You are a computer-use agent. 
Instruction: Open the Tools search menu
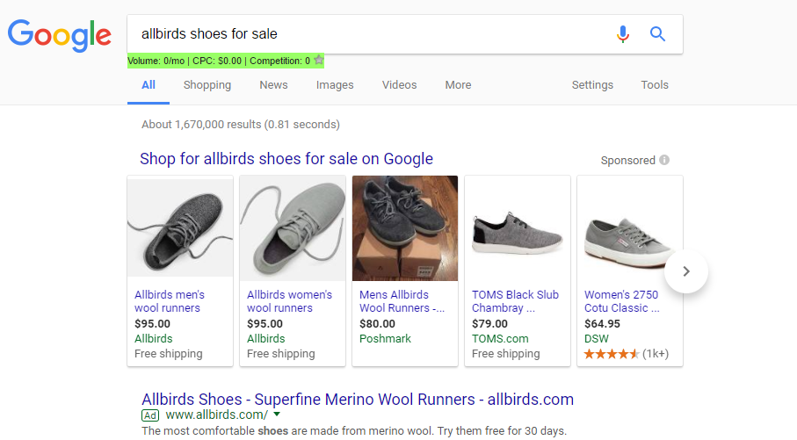pyautogui.click(x=654, y=85)
